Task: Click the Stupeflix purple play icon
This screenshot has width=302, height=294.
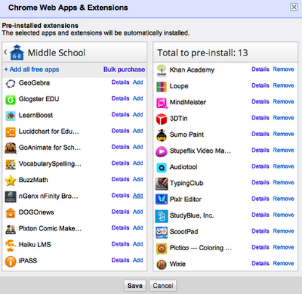Action: (161, 152)
